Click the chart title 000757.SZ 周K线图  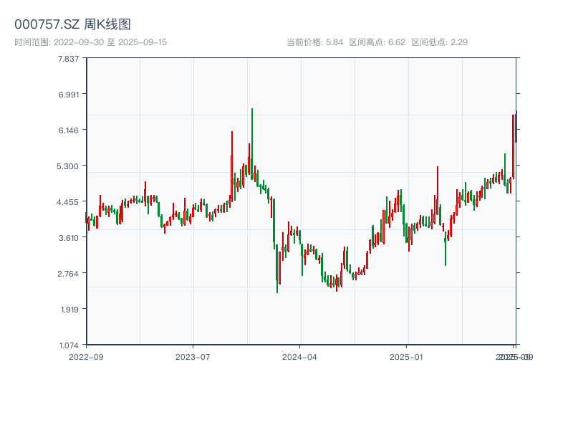(72, 24)
